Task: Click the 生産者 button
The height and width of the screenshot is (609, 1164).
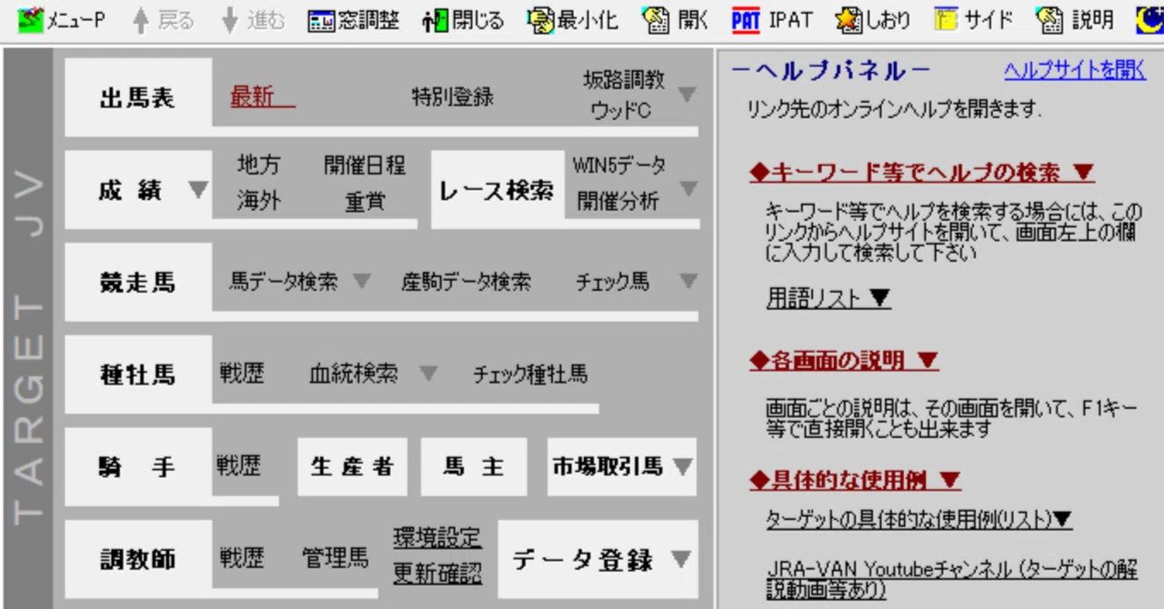Action: pyautogui.click(x=352, y=467)
